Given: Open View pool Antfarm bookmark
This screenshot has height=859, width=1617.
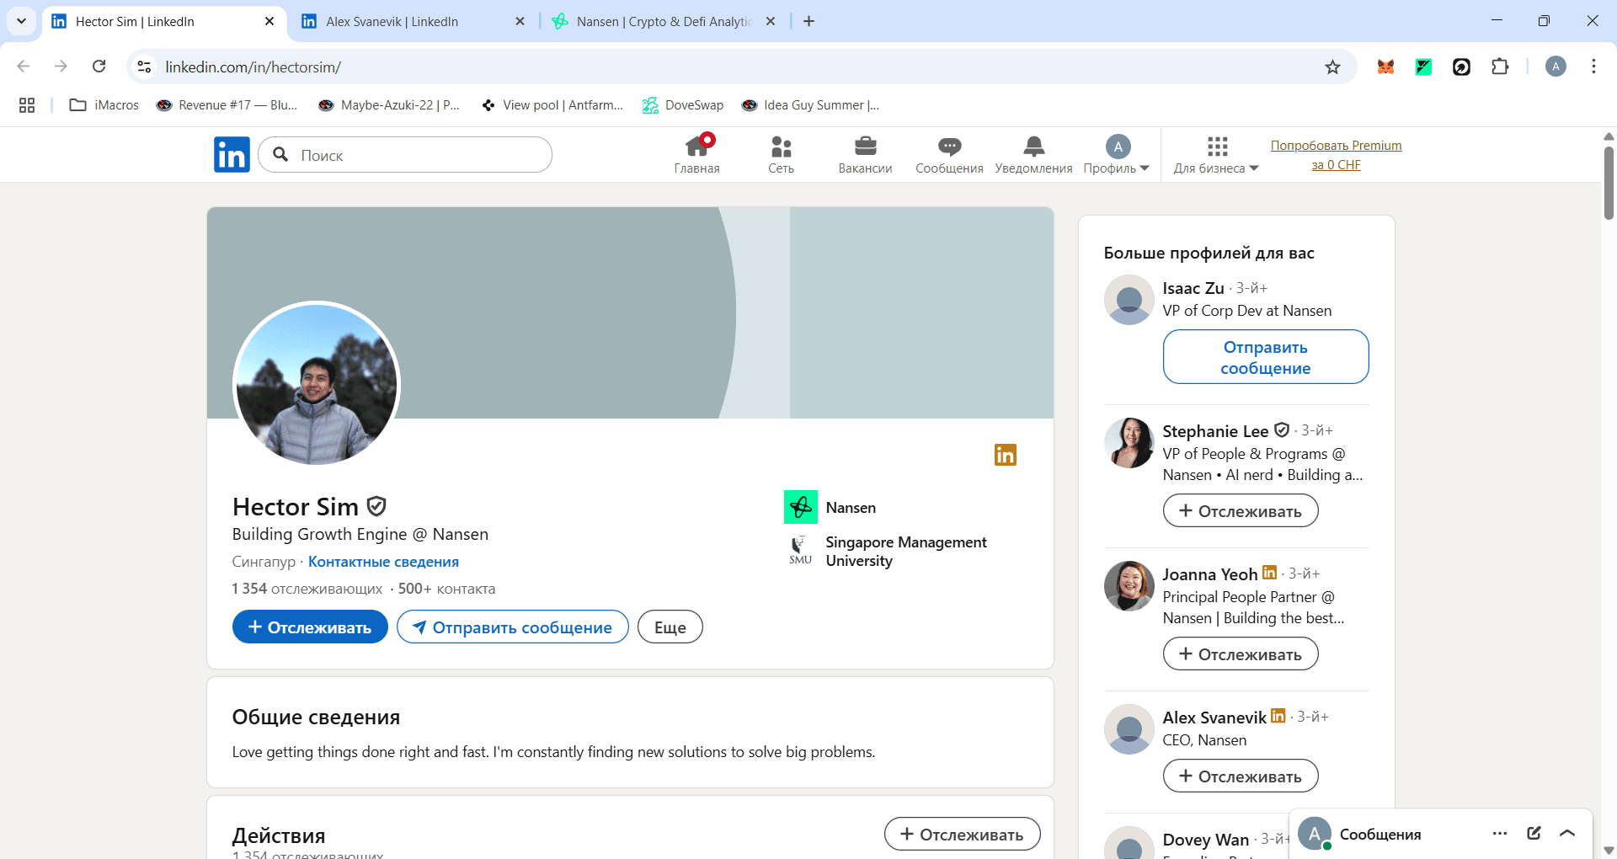Looking at the screenshot, I should pos(552,105).
